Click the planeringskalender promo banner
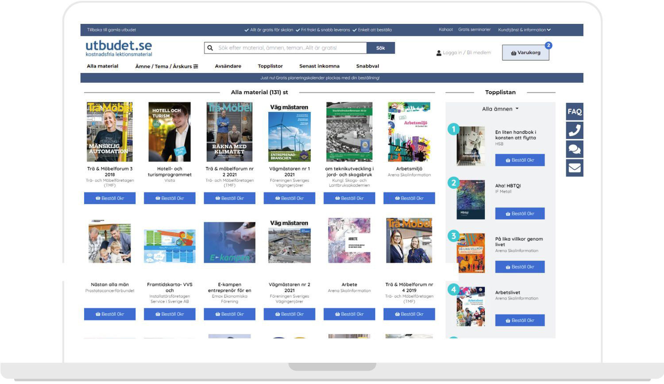 332,78
